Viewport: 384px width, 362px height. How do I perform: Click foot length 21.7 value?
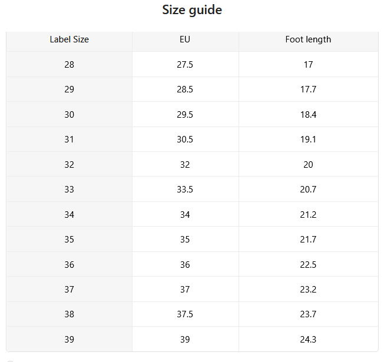[x=308, y=239]
